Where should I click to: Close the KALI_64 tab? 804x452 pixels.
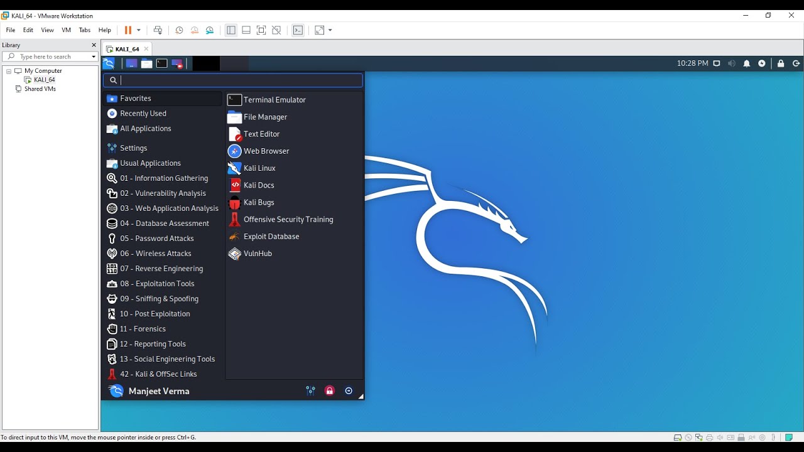[146, 49]
